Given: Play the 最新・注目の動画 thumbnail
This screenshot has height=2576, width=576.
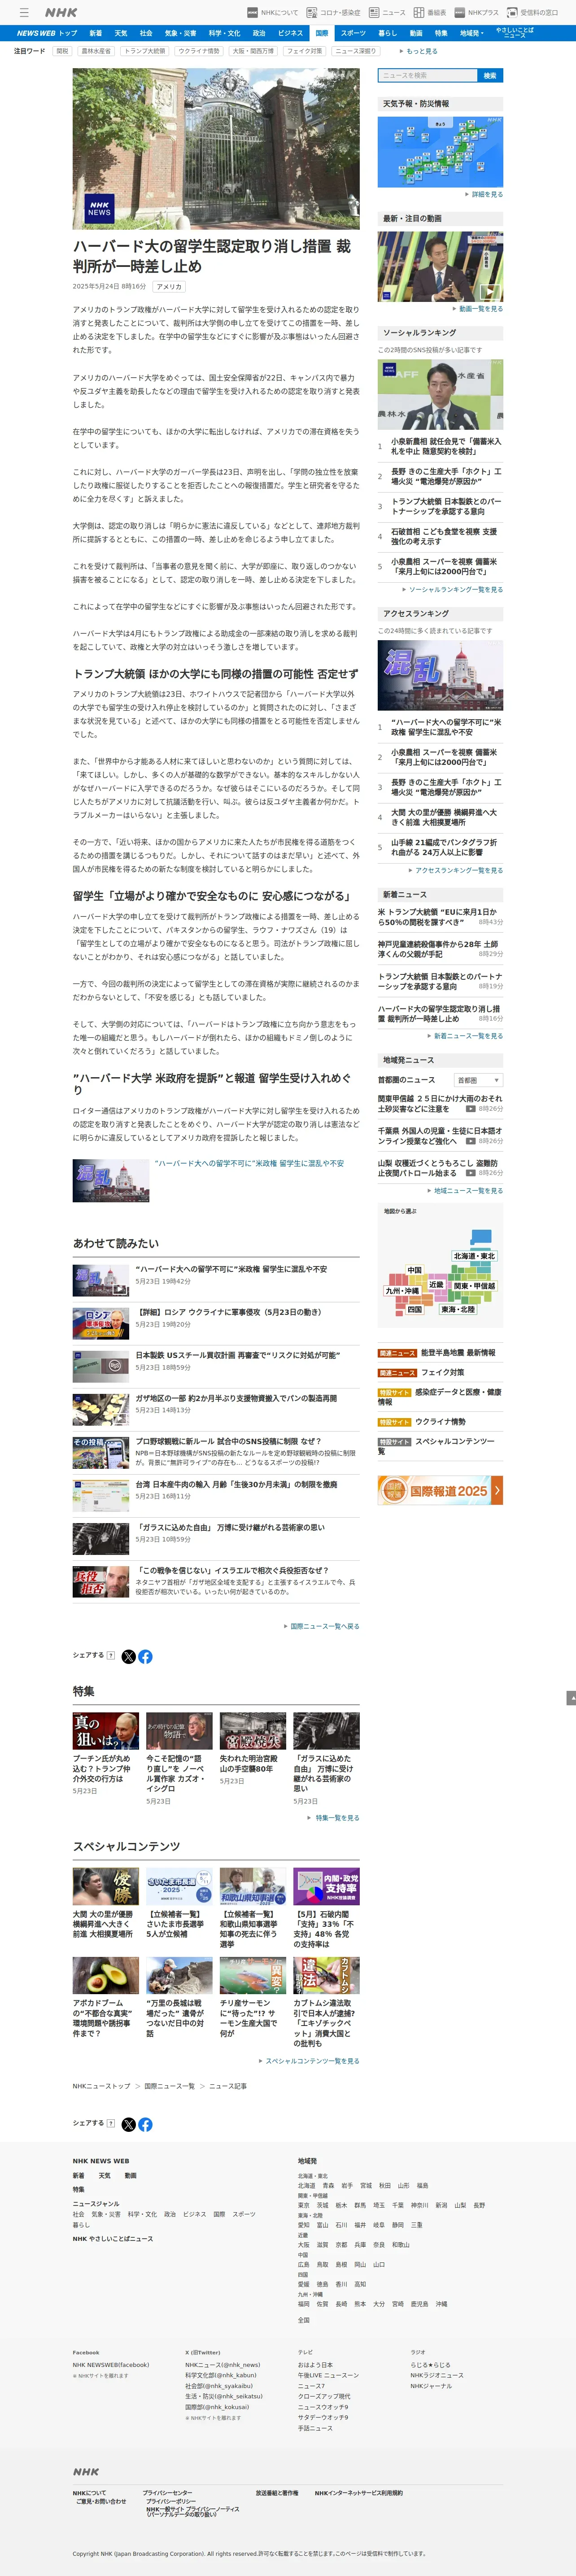Looking at the screenshot, I should (440, 267).
